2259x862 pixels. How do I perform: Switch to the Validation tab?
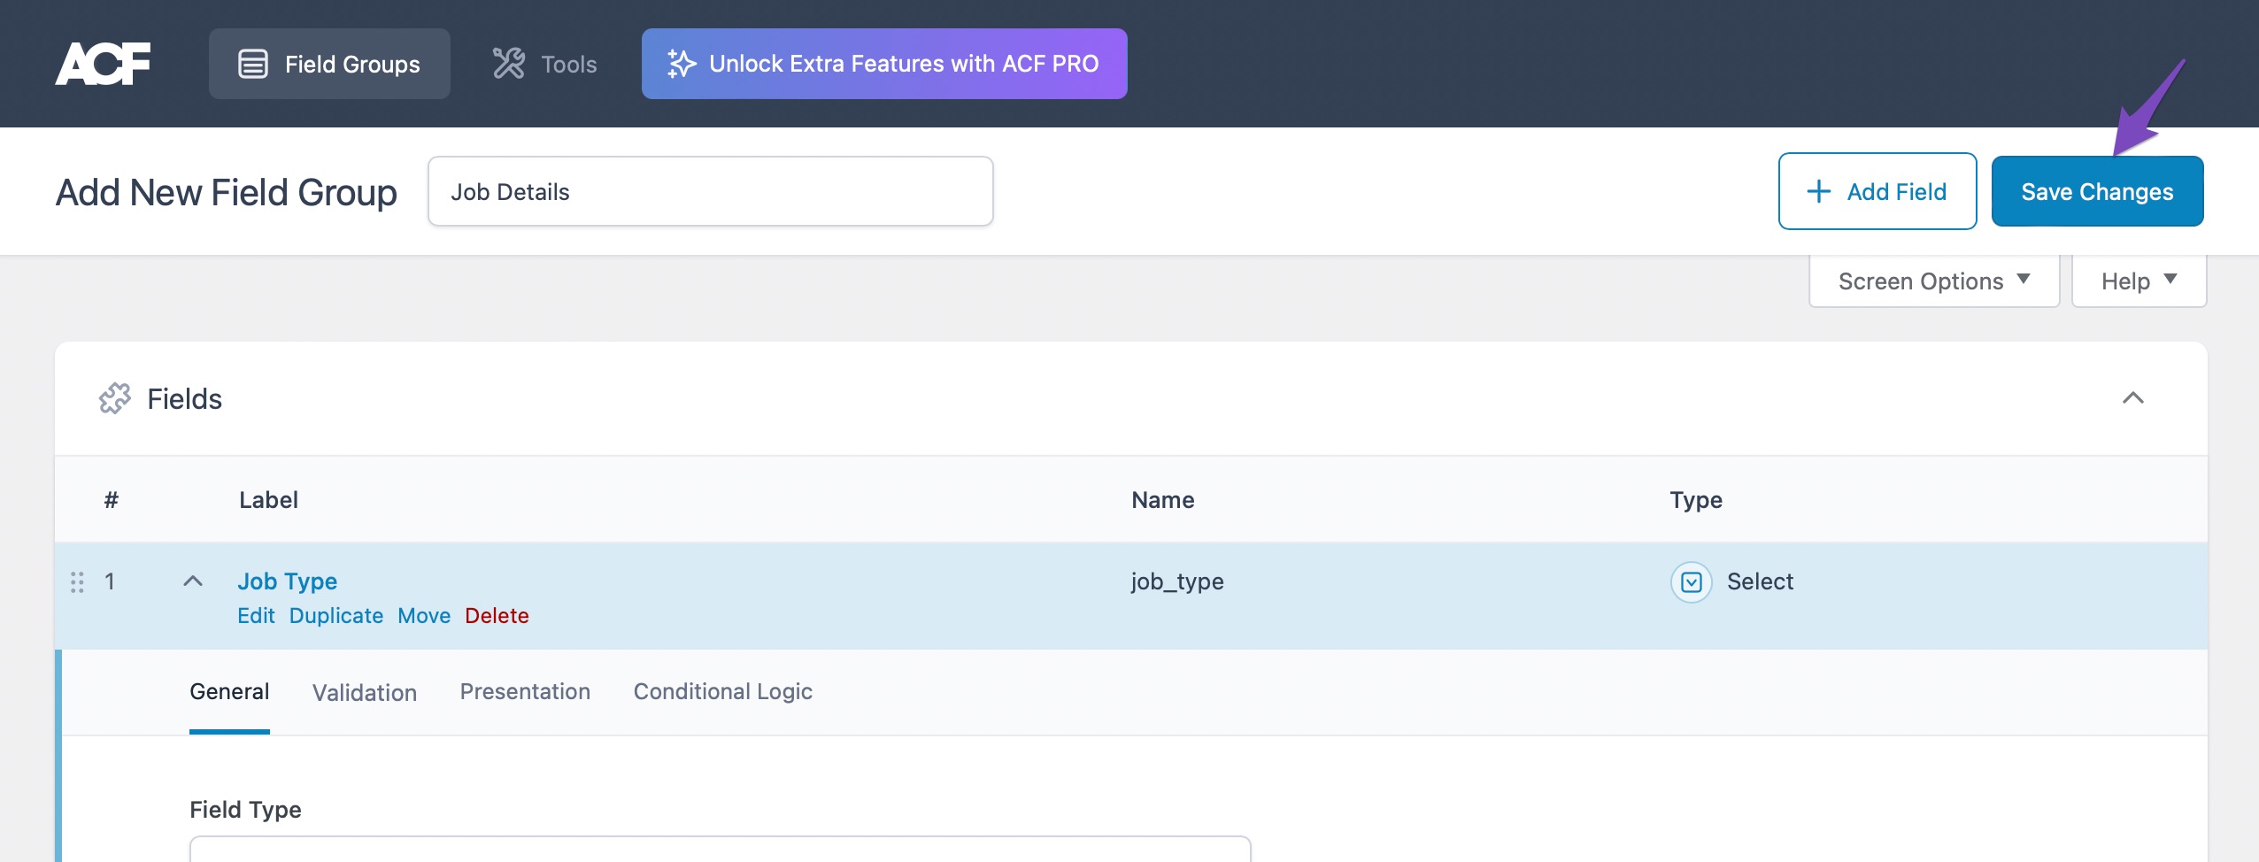[x=365, y=692]
